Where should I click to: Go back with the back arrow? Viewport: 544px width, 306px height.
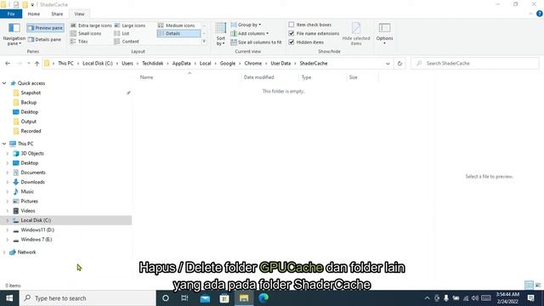click(x=8, y=64)
